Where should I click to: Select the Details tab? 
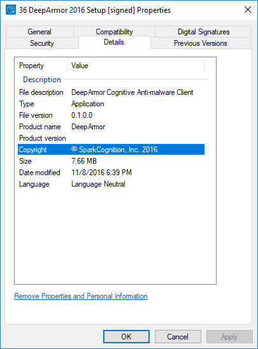coord(114,42)
